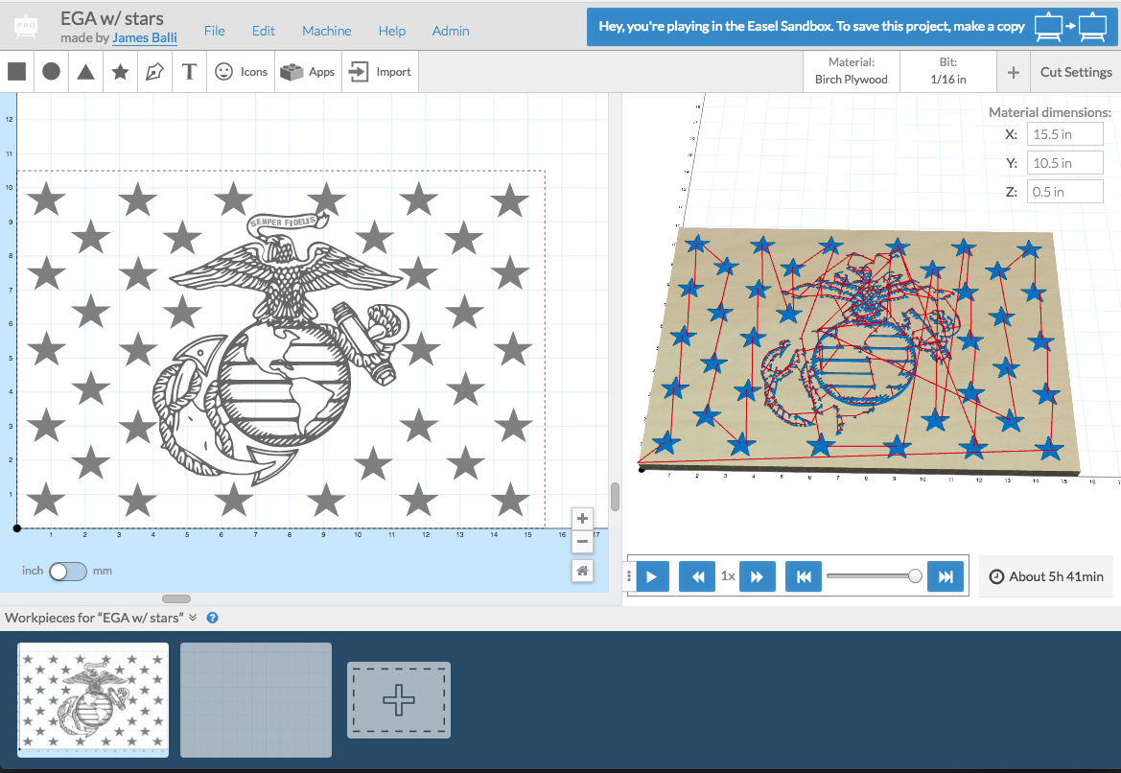This screenshot has width=1121, height=773.
Task: Select the Triangle shape tool
Action: (85, 72)
